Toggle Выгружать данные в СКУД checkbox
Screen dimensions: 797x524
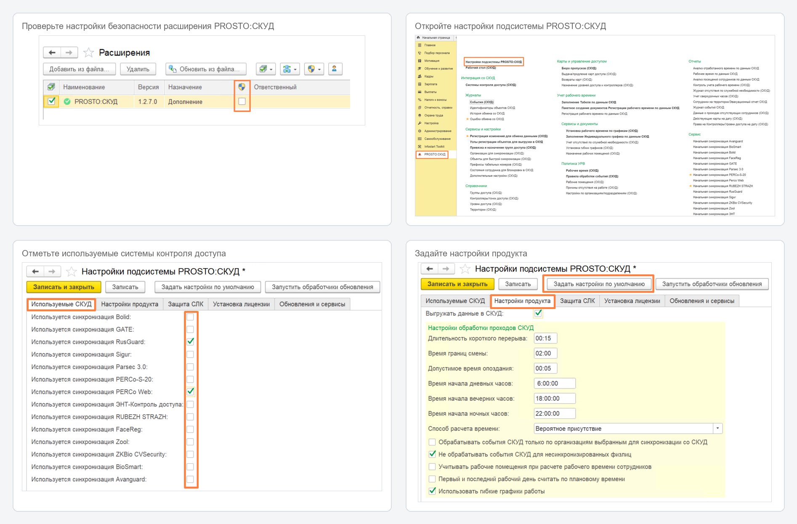point(538,313)
